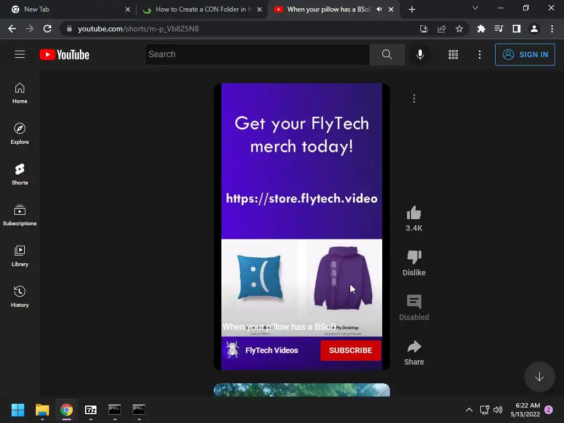
Task: Go to YouTube home via logo
Action: click(x=64, y=55)
